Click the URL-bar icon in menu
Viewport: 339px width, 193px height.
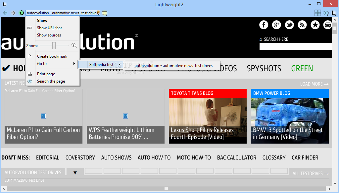pos(30,28)
